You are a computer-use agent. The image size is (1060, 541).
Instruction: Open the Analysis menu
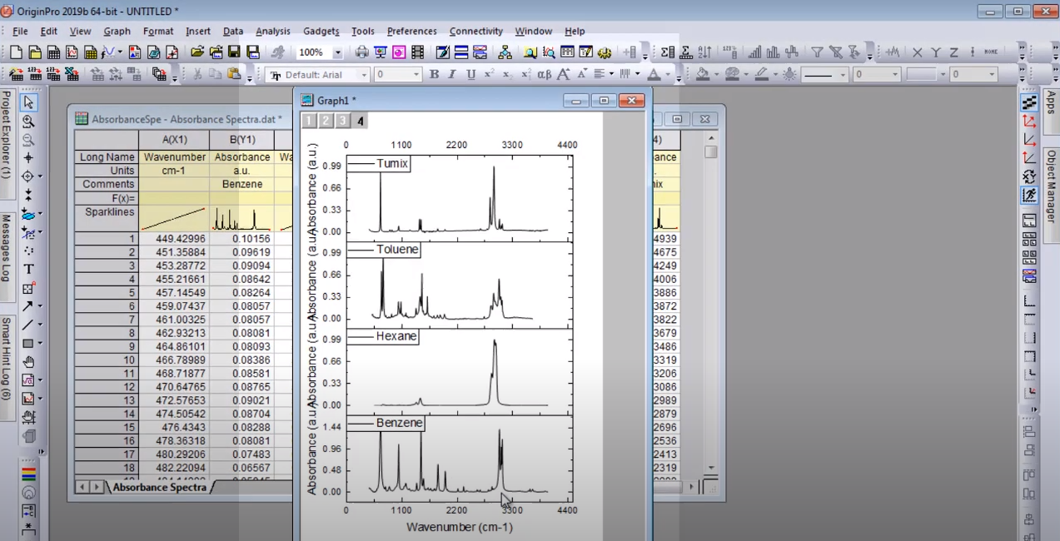[272, 31]
